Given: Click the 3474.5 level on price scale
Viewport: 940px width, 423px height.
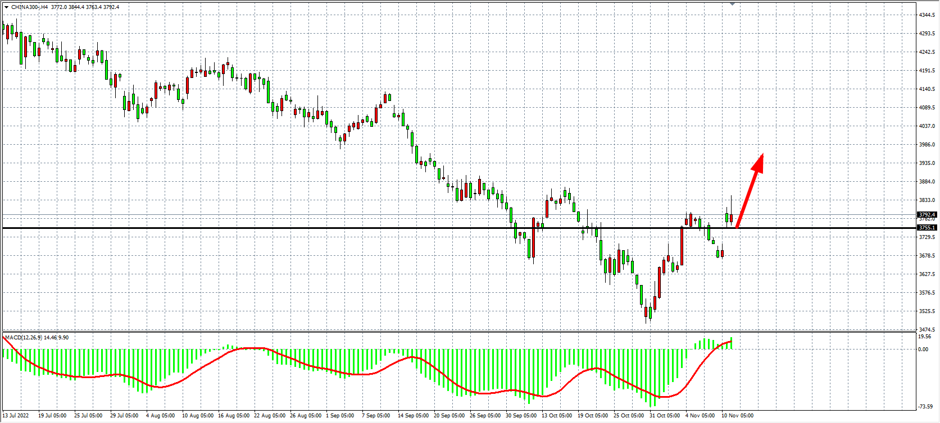Looking at the screenshot, I should coord(927,330).
